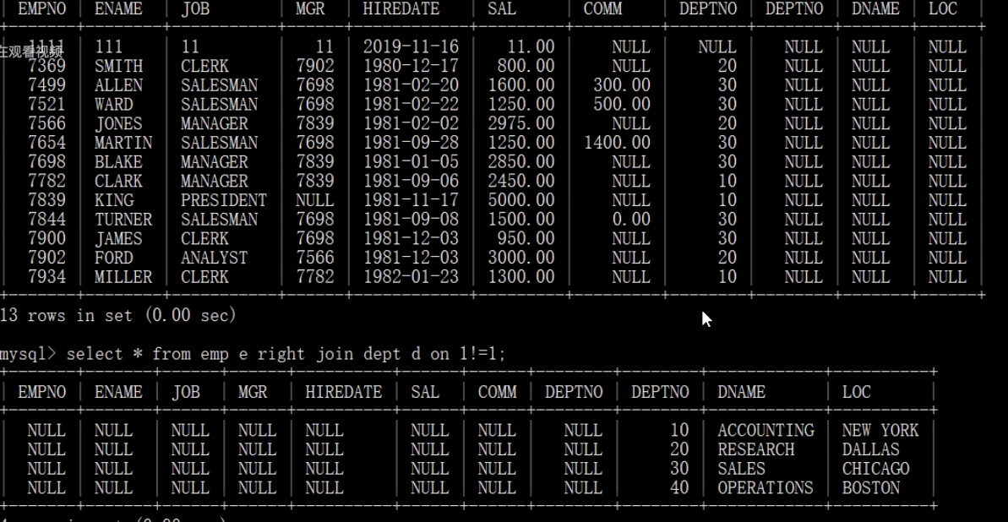
Task: Click hire date 1981-09-08
Action: click(411, 220)
